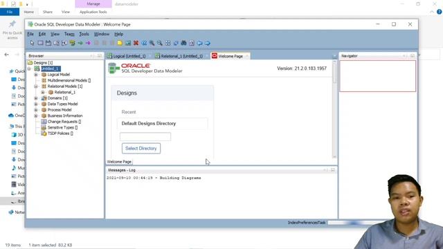Screen dimensions: 443x249
Task: Activate the Split Table tool
Action: [56, 43]
